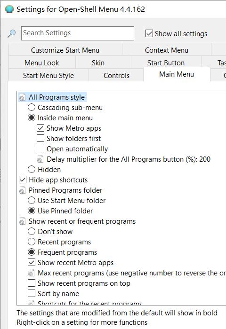Enable Sort by name checkbox
Viewport: 226px width, 329px height.
pyautogui.click(x=32, y=294)
